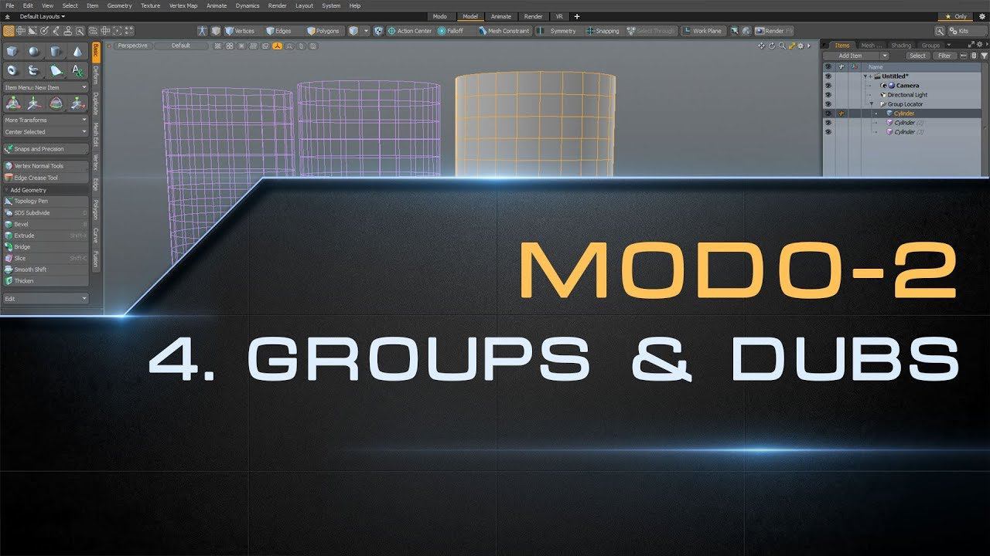Screen dimensions: 990x556
Task: Select the Cone primitive tool
Action: 78,52
